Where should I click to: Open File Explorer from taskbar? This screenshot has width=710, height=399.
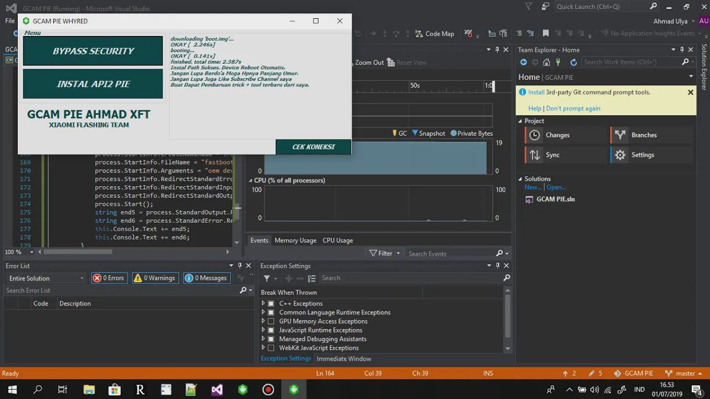pos(89,390)
